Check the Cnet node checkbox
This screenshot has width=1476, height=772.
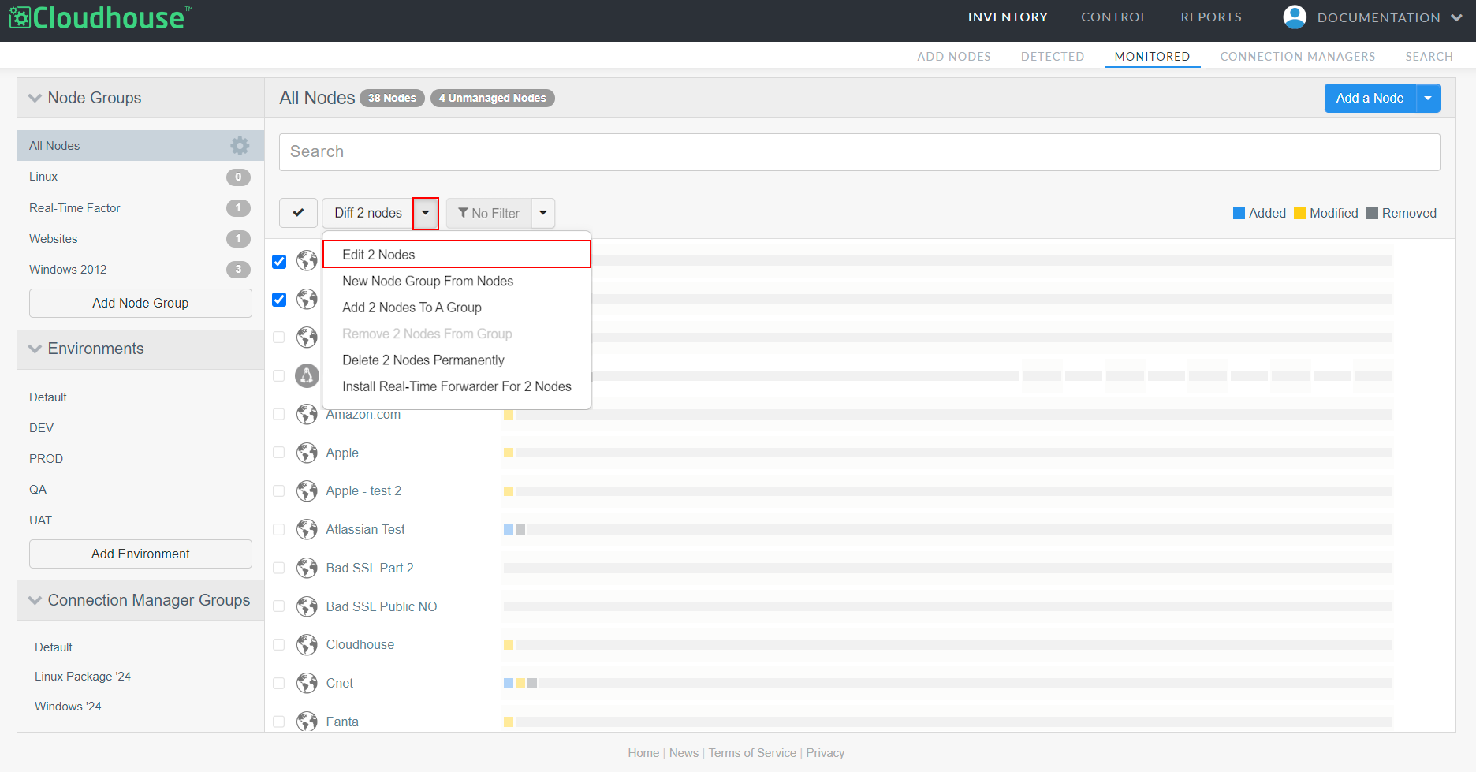click(279, 683)
